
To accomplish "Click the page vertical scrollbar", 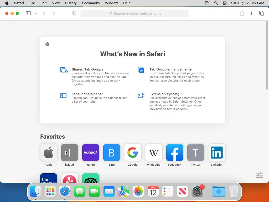I will pos(267,55).
